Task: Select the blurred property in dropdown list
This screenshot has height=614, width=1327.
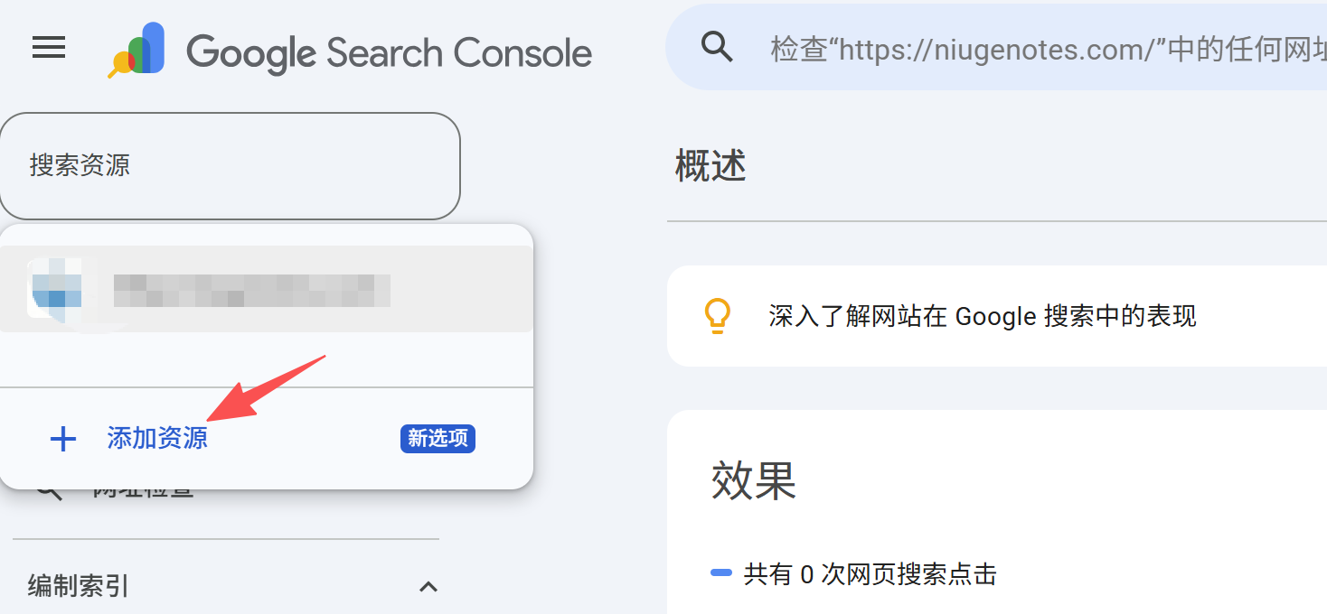Action: point(266,289)
